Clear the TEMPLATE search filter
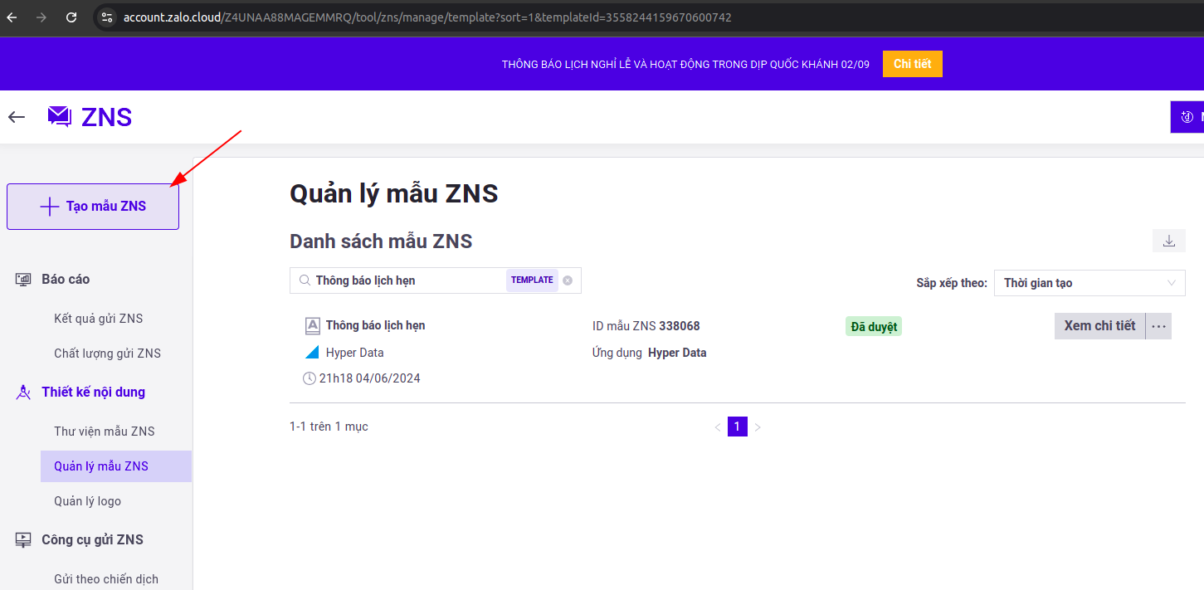Image resolution: width=1204 pixels, height=590 pixels. pos(568,280)
